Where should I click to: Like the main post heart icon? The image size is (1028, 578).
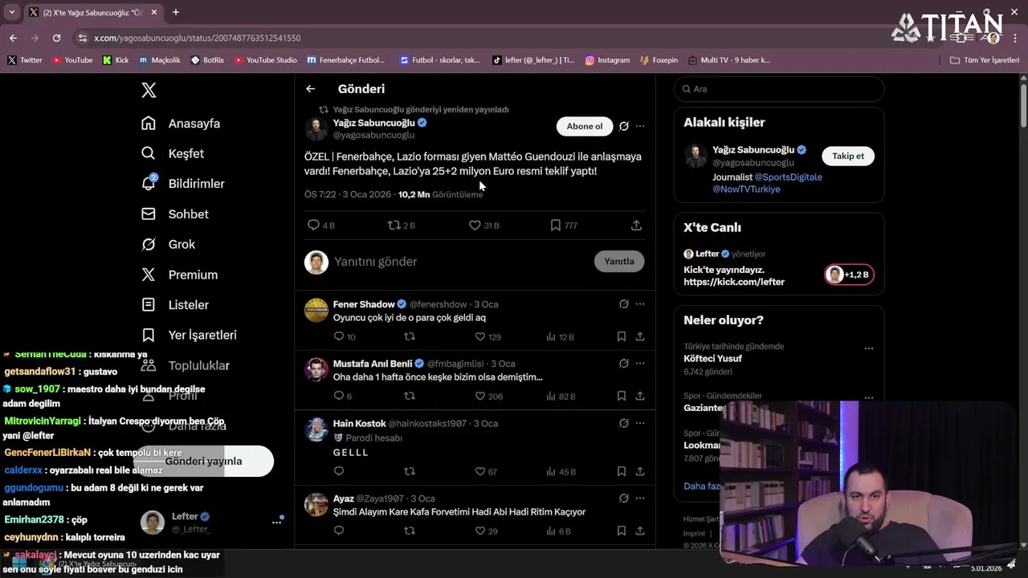475,226
